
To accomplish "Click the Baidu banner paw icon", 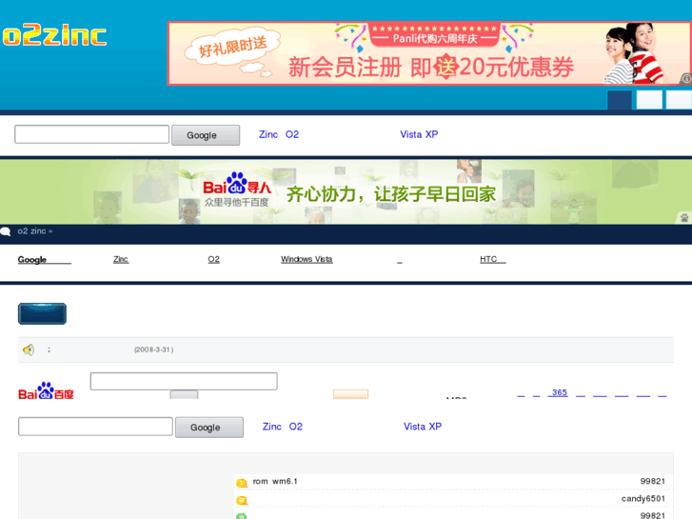I will click(684, 218).
